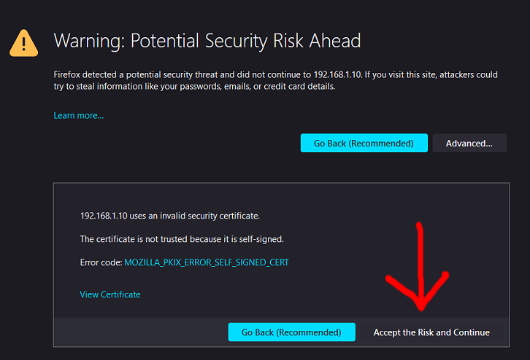The height and width of the screenshot is (360, 530).
Task: Click the 192.168.1.10 address in the certificate panel
Action: [102, 216]
